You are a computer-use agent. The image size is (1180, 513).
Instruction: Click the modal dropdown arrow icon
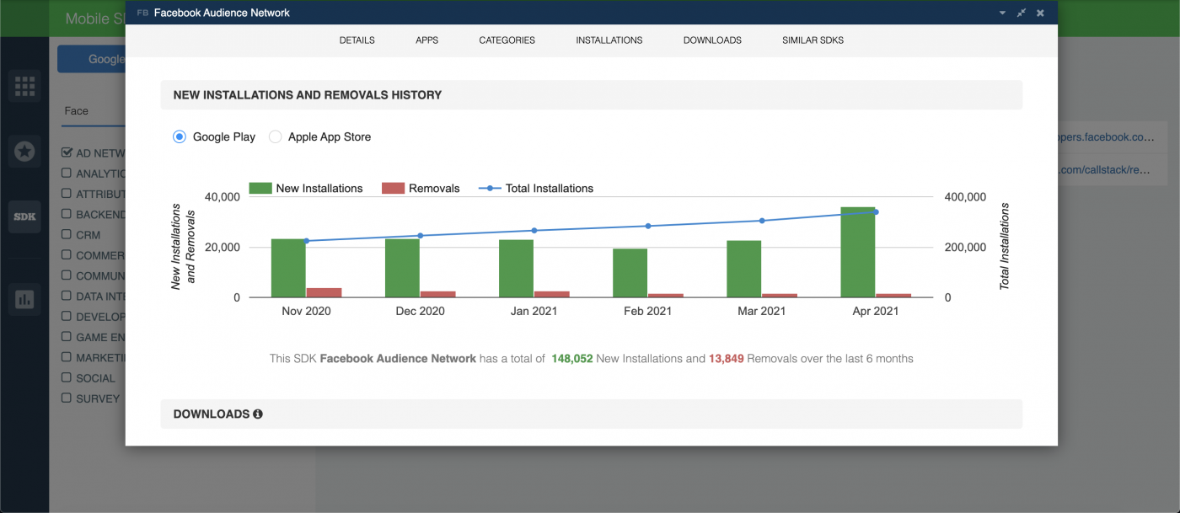pyautogui.click(x=1002, y=13)
